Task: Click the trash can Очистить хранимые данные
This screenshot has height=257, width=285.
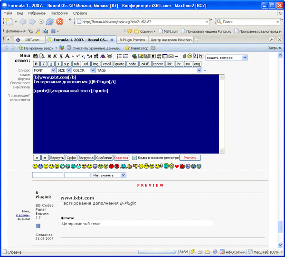Action: click(x=69, y=48)
